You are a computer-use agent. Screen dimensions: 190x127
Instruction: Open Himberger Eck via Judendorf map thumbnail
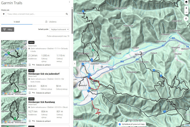point(14,82)
